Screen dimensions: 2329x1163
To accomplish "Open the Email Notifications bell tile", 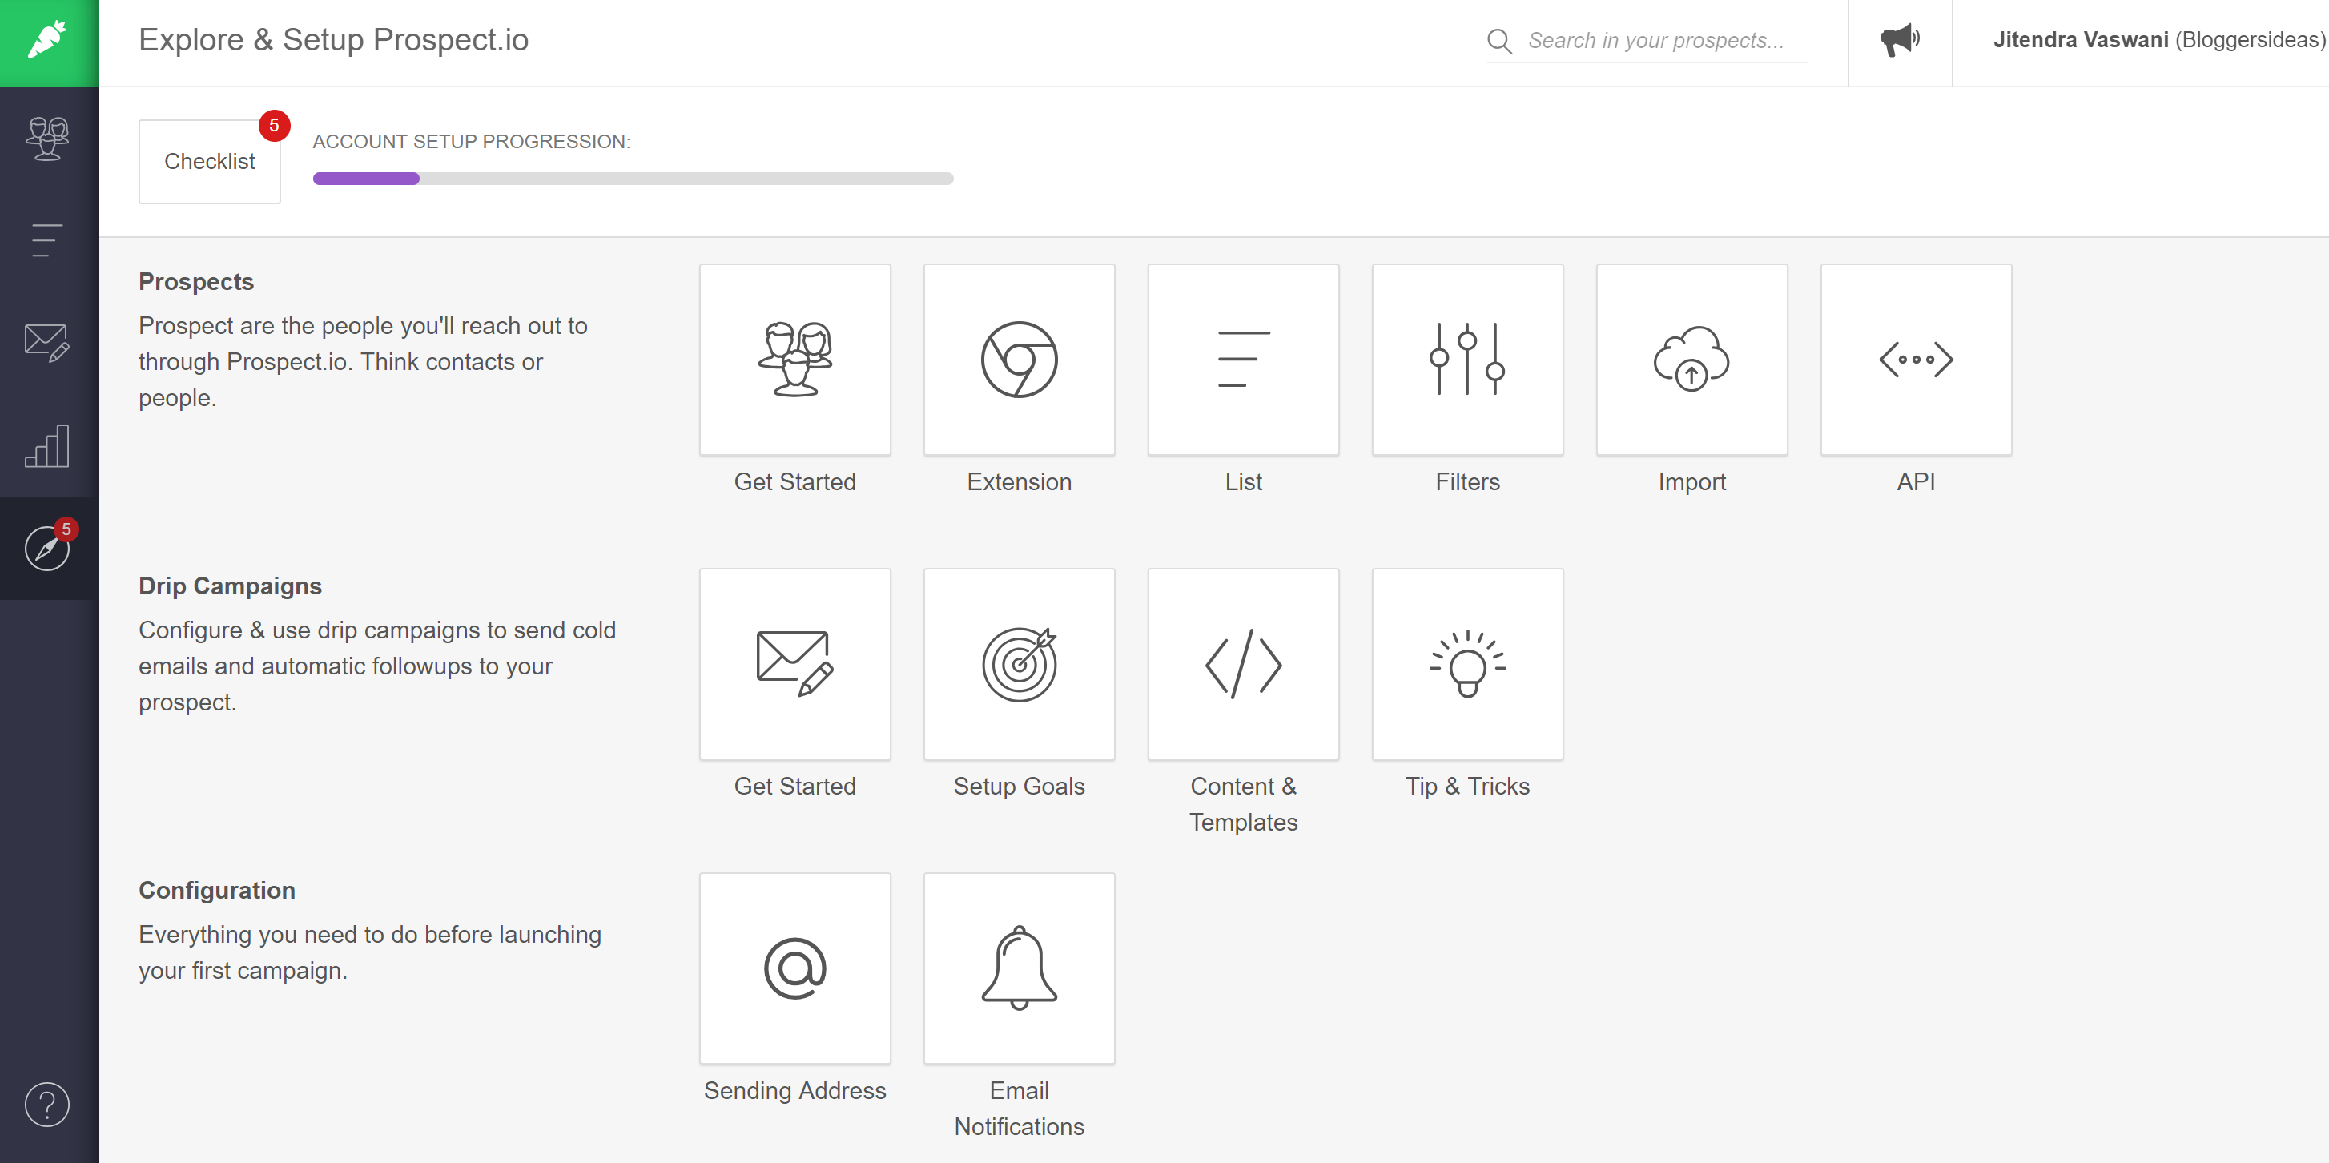I will coord(1019,968).
